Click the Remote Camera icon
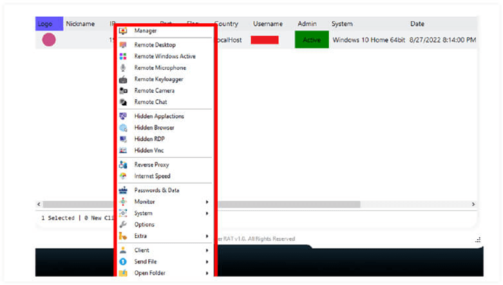Image resolution: width=503 pixels, height=285 pixels. coord(123,91)
